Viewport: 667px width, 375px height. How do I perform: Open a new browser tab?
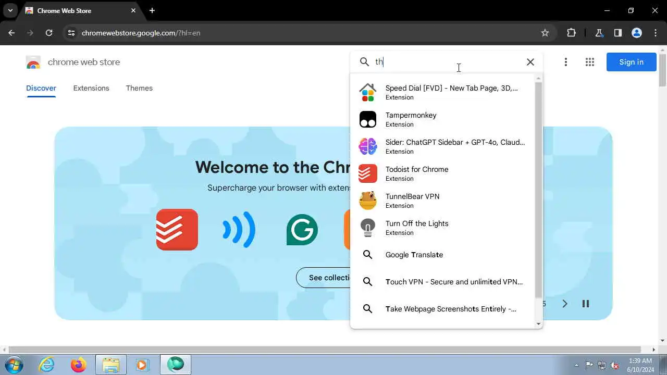152,10
